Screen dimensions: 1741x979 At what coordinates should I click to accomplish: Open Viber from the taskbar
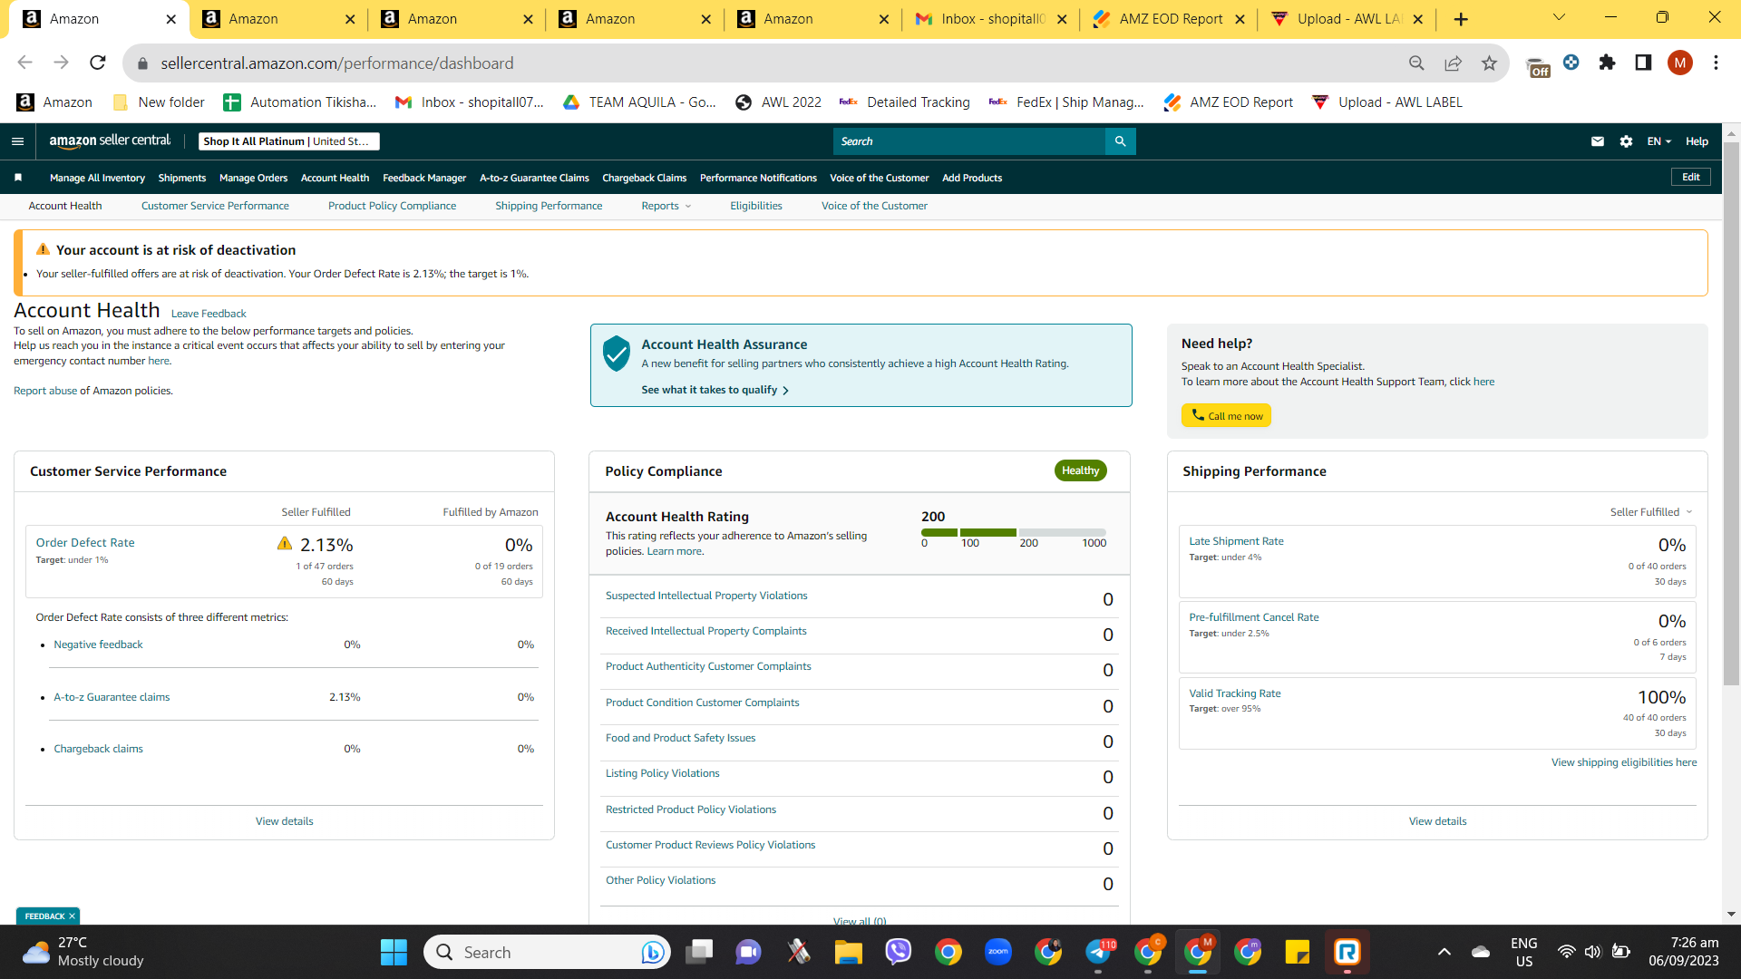(899, 952)
